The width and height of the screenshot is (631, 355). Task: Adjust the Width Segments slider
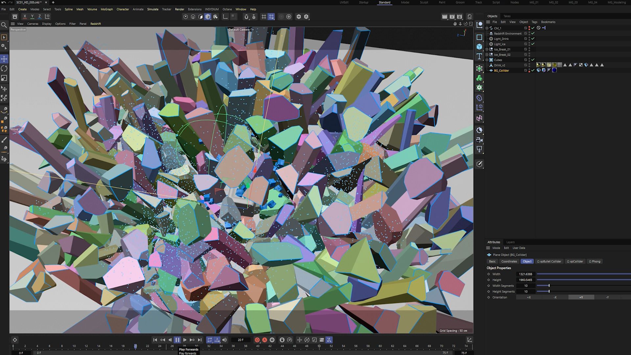click(549, 286)
